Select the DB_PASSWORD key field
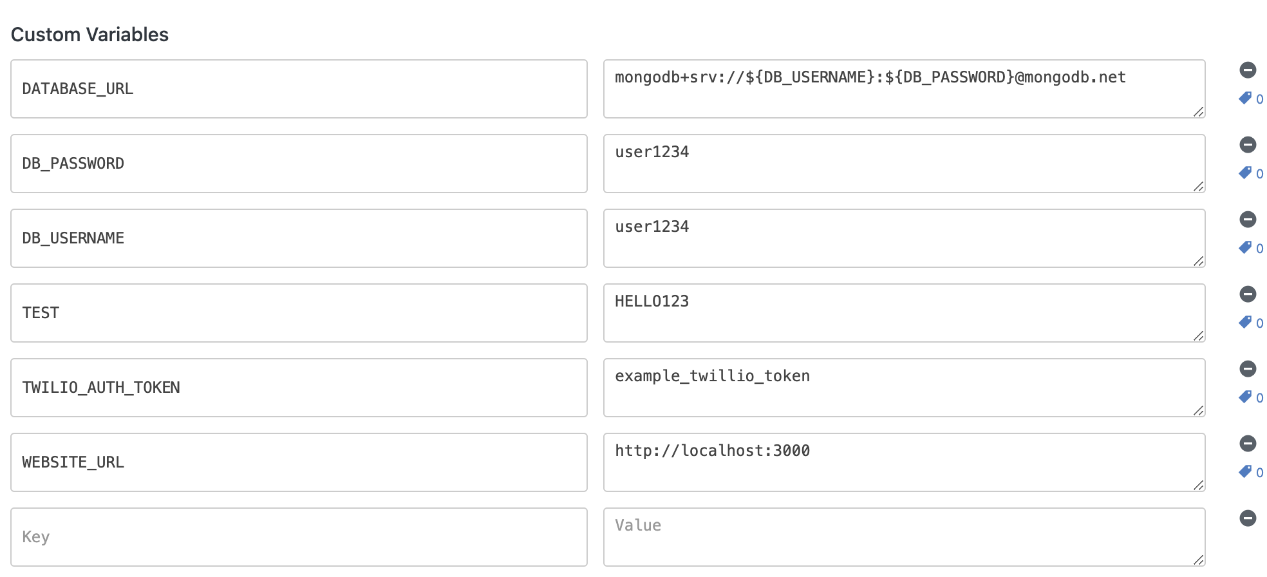 [x=299, y=163]
